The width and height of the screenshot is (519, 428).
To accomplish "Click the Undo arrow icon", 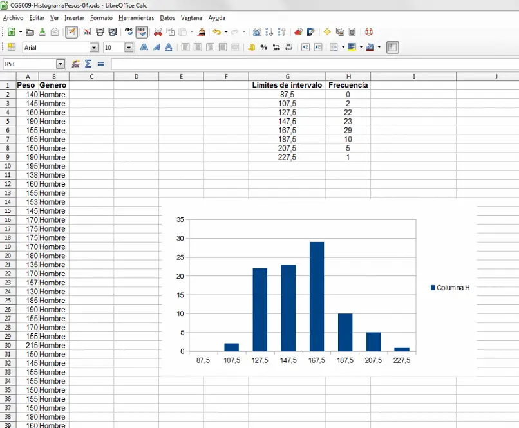I will pyautogui.click(x=216, y=32).
